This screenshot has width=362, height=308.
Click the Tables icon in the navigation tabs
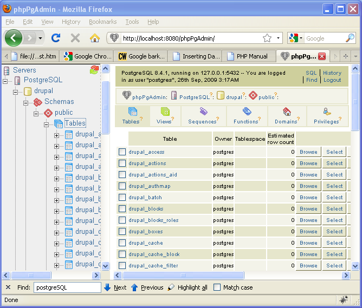[x=133, y=112]
